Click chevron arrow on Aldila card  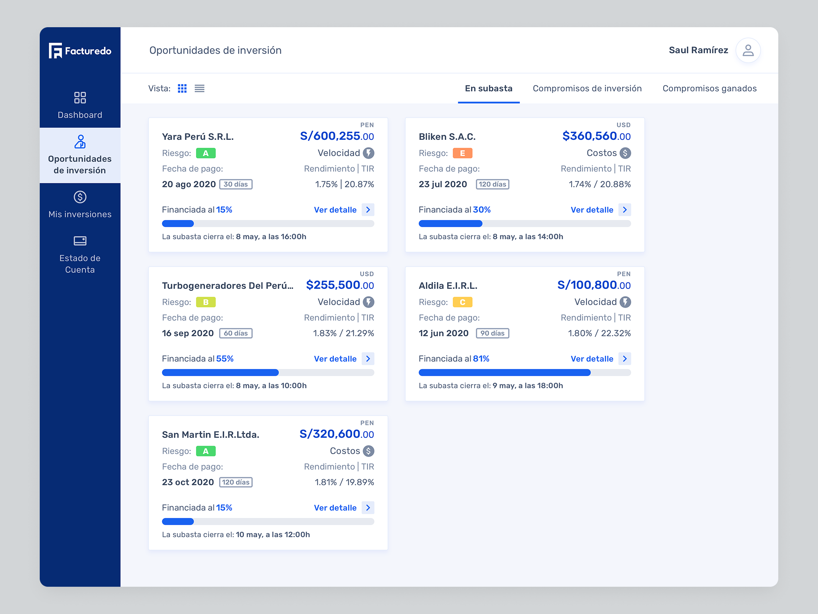click(x=625, y=359)
